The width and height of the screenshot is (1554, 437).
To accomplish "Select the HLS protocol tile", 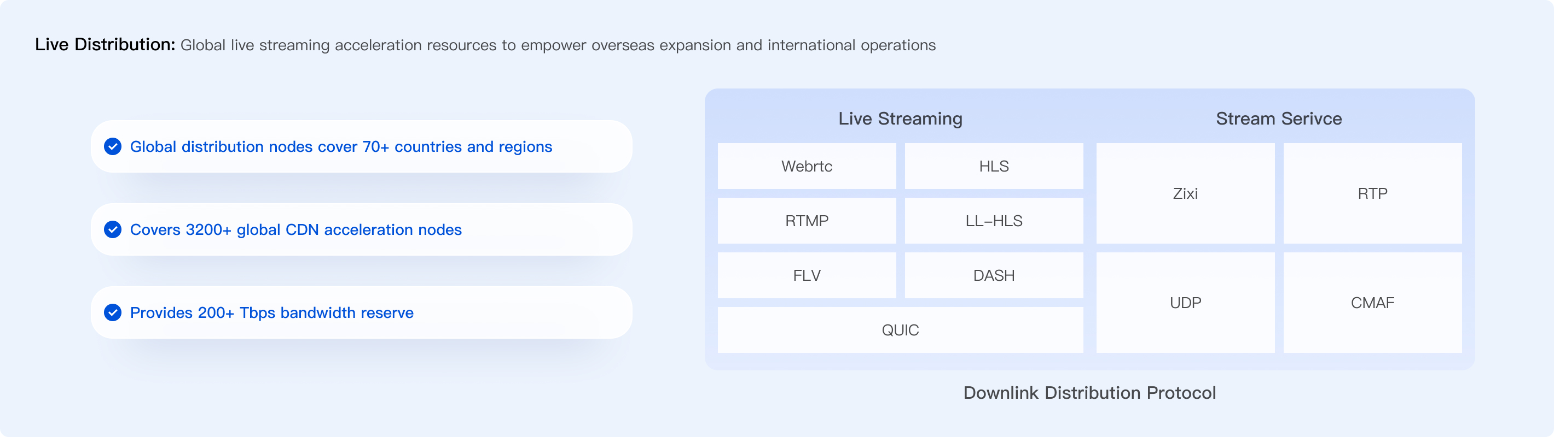I will click(x=994, y=166).
